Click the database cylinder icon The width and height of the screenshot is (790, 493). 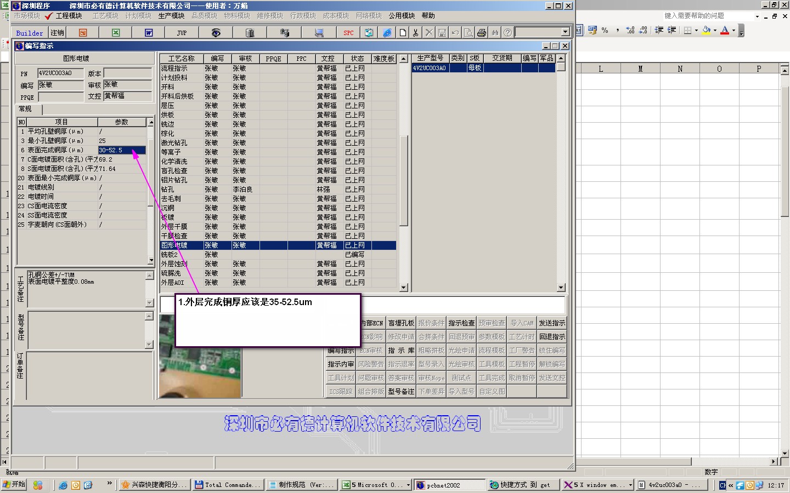tap(250, 33)
